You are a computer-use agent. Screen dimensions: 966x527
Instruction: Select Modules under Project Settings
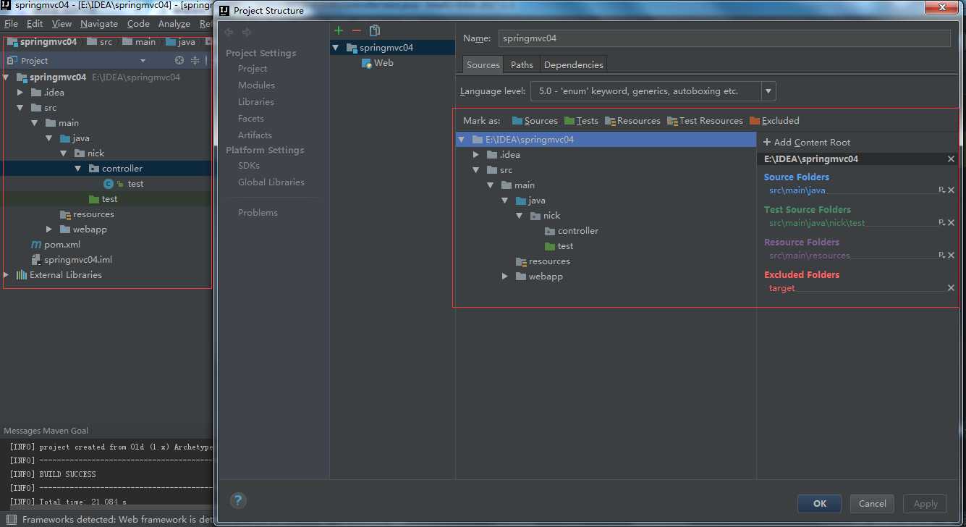[x=256, y=85]
